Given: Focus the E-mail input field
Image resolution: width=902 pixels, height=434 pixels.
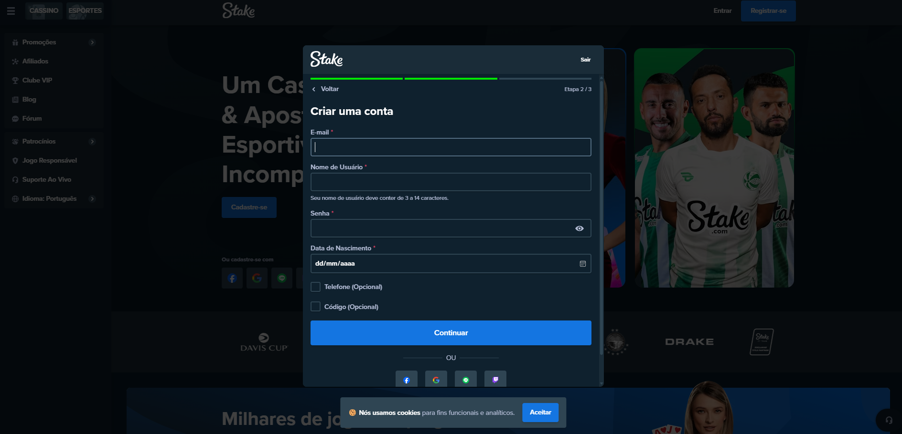Looking at the screenshot, I should [x=451, y=147].
